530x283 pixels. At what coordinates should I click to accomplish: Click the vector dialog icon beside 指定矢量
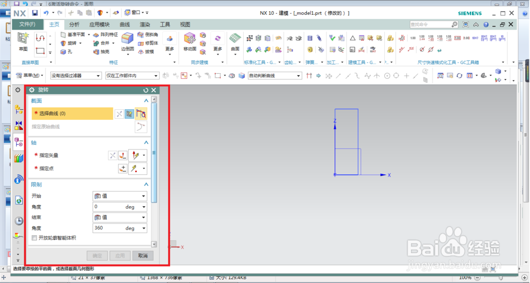click(x=123, y=155)
